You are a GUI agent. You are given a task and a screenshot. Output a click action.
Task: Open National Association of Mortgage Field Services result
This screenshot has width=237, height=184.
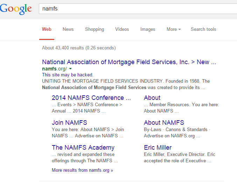point(129,62)
